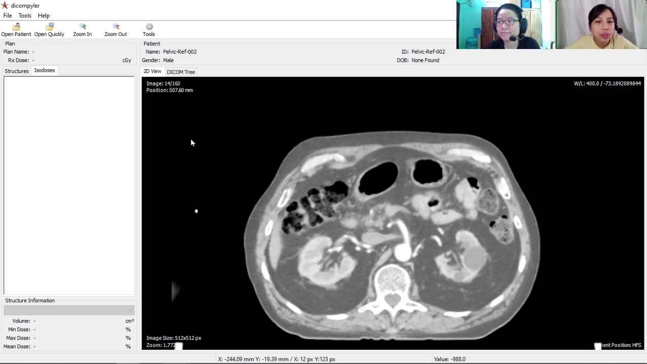Click the Zoom Out magnifier icon
647x364 pixels.
pyautogui.click(x=116, y=26)
